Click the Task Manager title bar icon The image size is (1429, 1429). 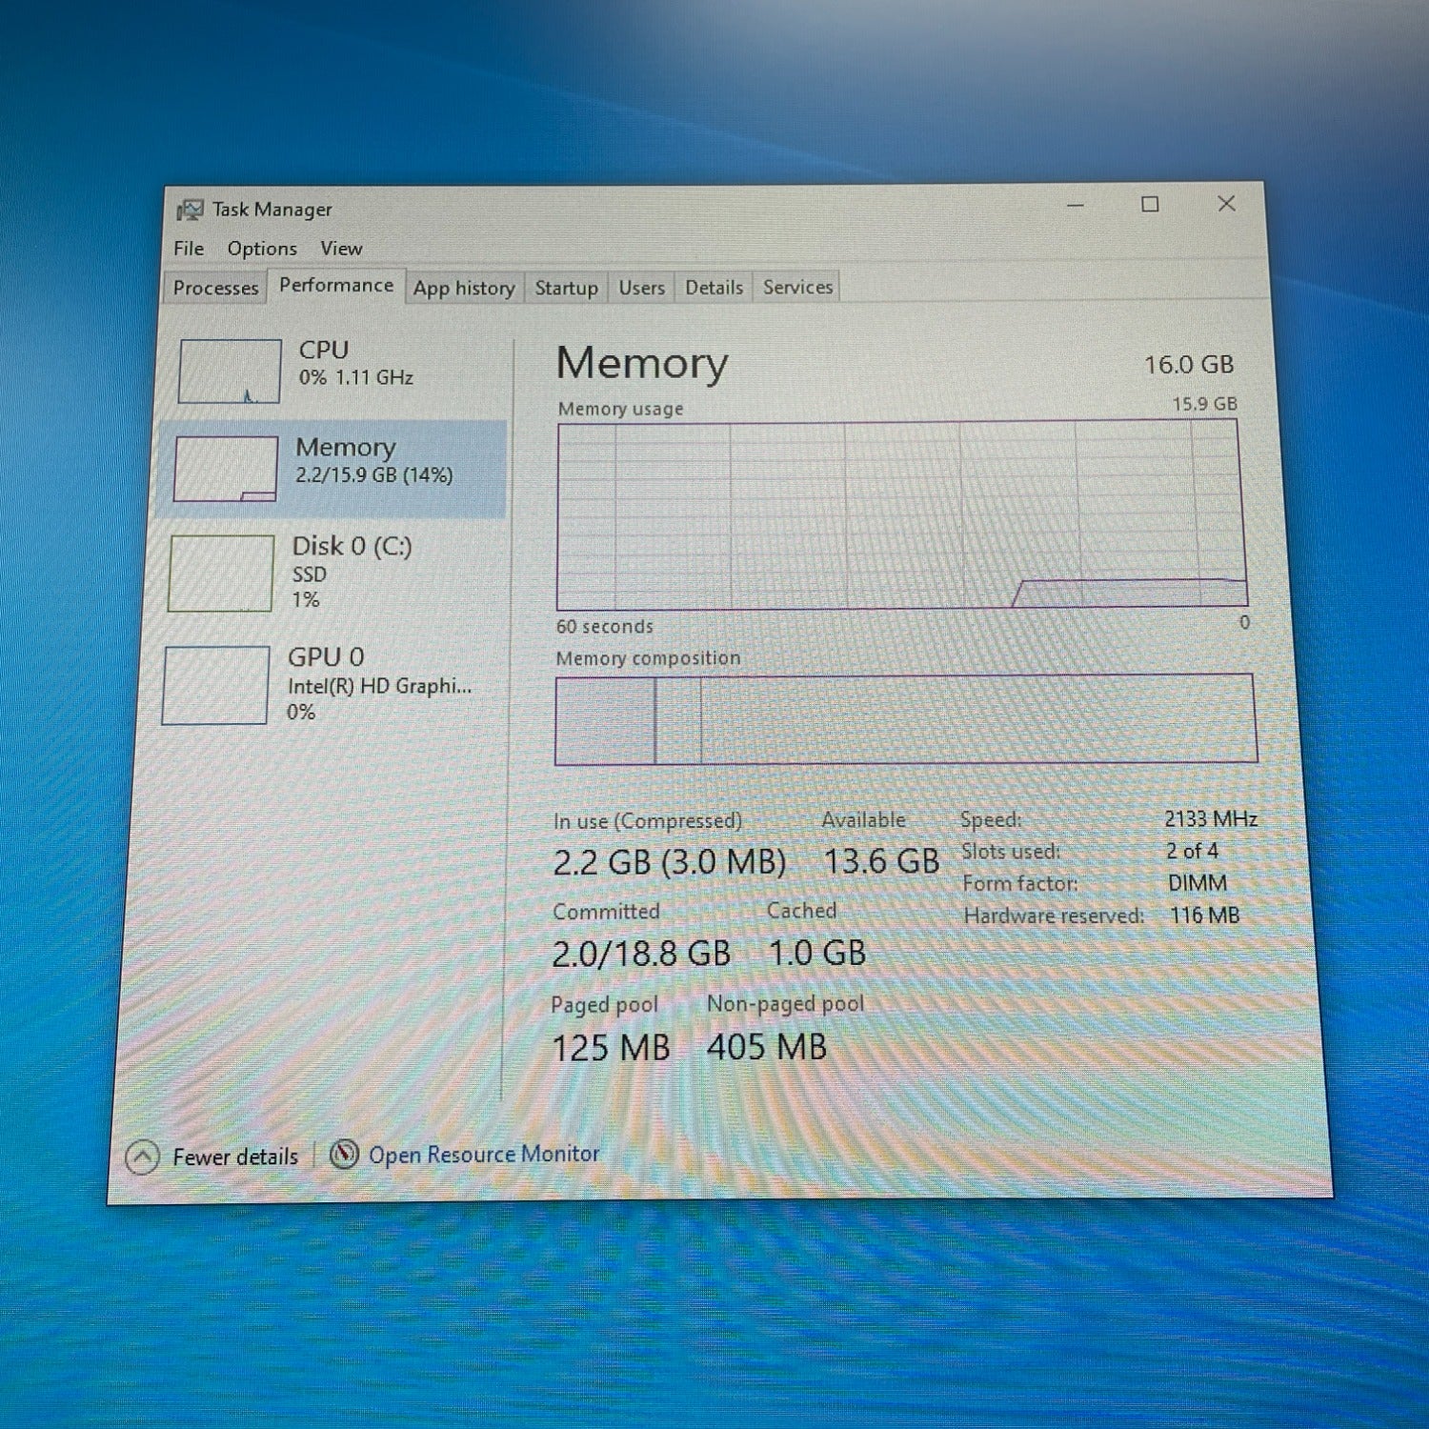click(x=190, y=210)
